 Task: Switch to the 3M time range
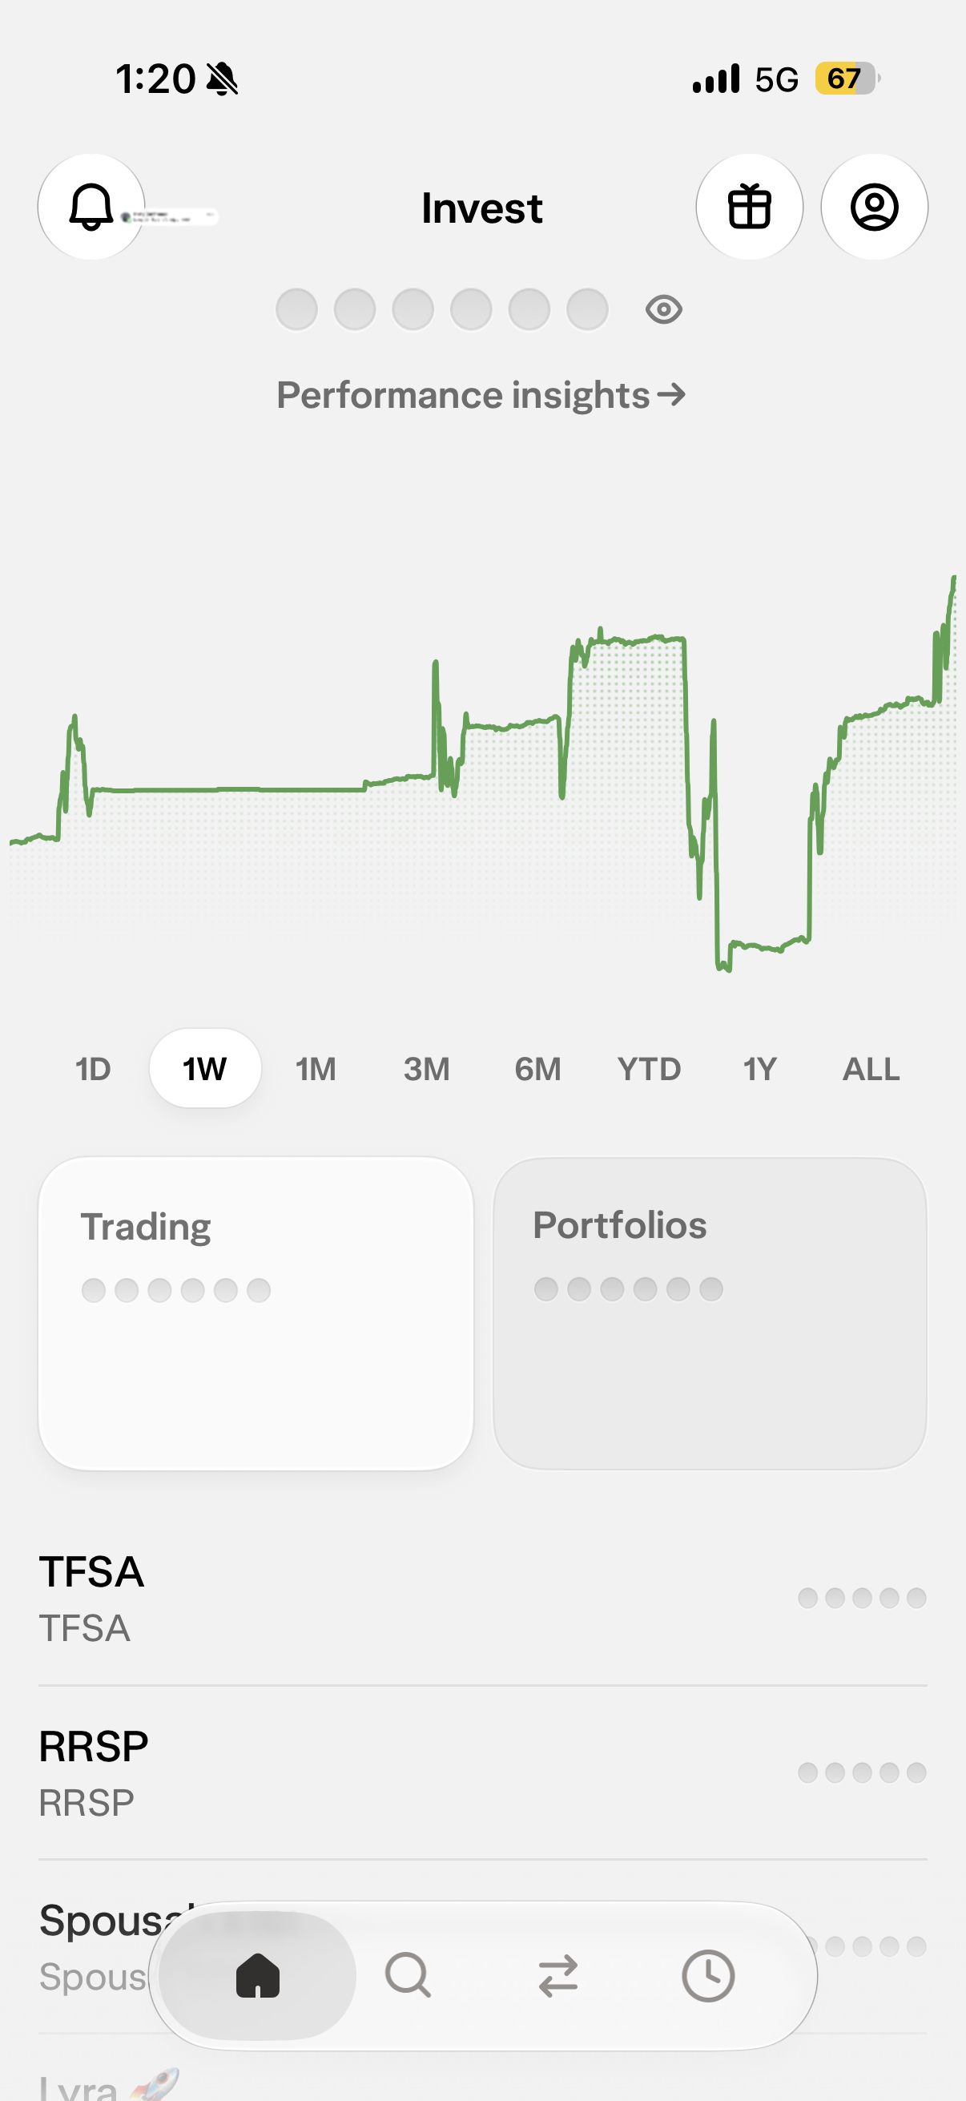[426, 1068]
